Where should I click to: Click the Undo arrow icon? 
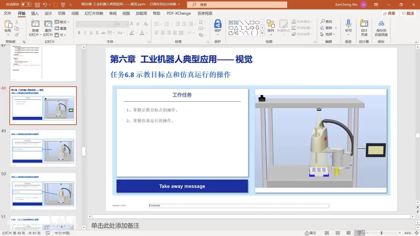(45, 5)
